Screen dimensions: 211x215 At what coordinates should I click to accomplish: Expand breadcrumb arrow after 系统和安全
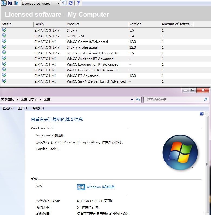41,100
